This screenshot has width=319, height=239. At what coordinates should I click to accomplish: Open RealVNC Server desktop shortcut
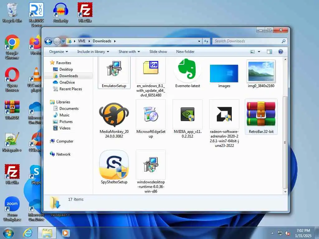36,15
